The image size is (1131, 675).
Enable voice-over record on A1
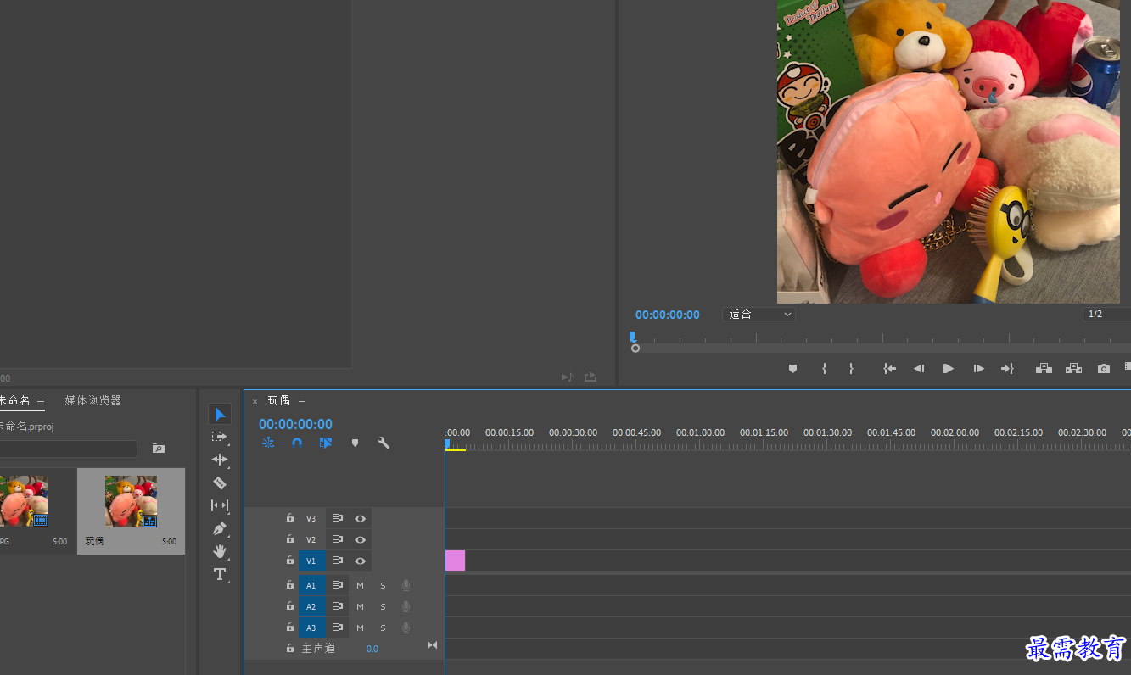(406, 585)
